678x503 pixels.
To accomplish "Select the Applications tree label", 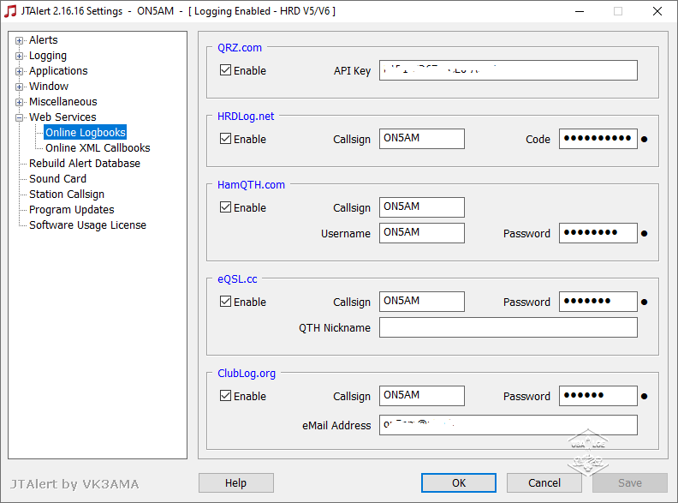I will pyautogui.click(x=58, y=71).
